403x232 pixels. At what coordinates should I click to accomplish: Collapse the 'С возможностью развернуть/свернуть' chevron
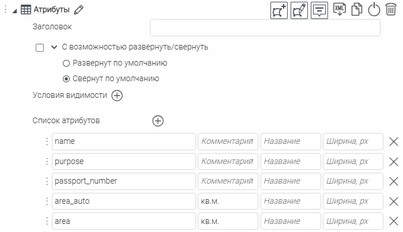click(54, 47)
